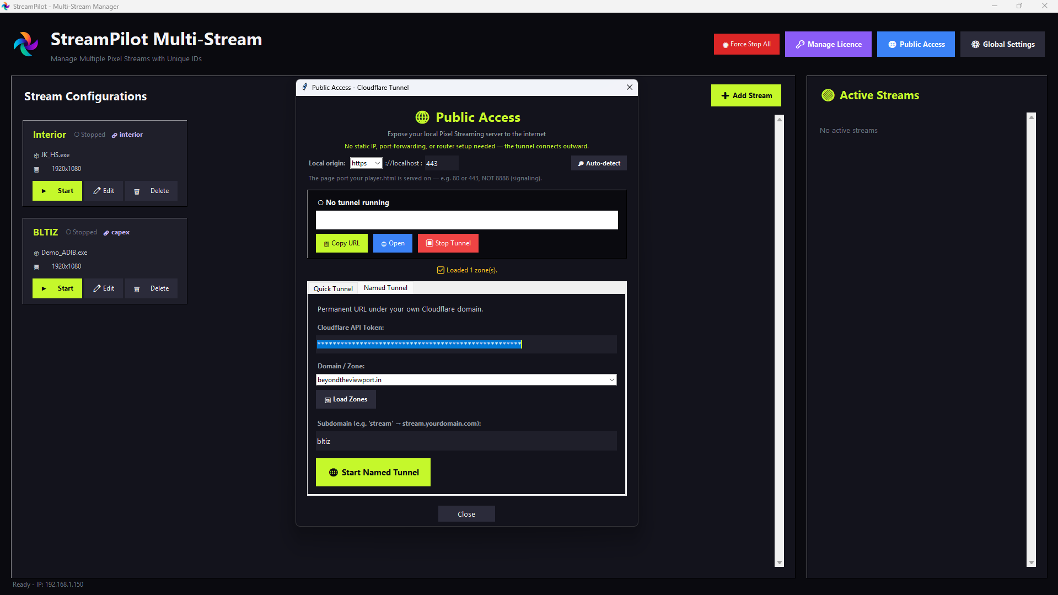1058x595 pixels.
Task: Edit the Interior stream configuration
Action: pos(104,191)
